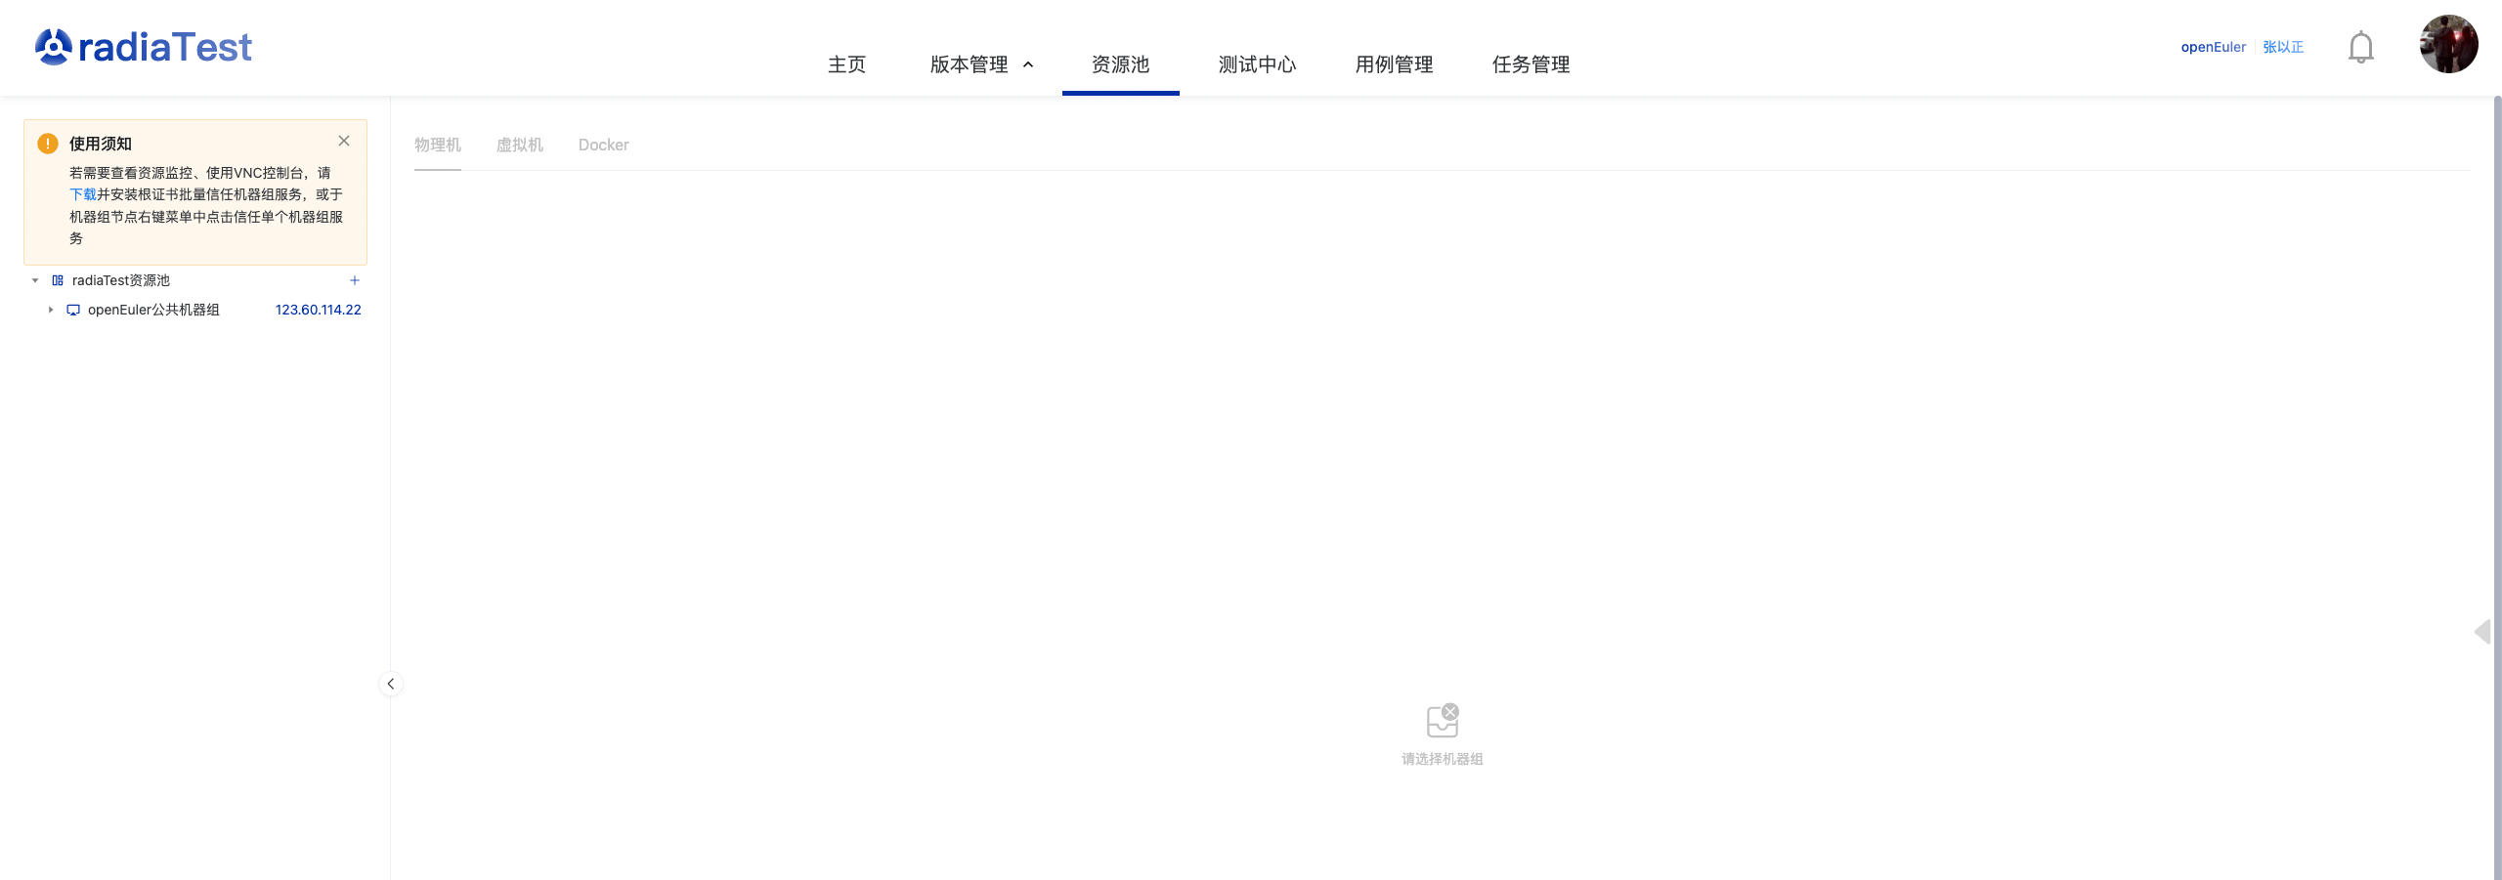This screenshot has height=880, width=2502.
Task: Click the openEuler公共机器组 monitor icon
Action: pyautogui.click(x=73, y=310)
